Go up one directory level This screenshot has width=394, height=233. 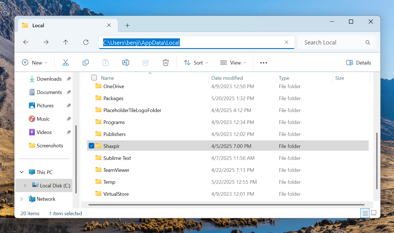[x=66, y=42]
